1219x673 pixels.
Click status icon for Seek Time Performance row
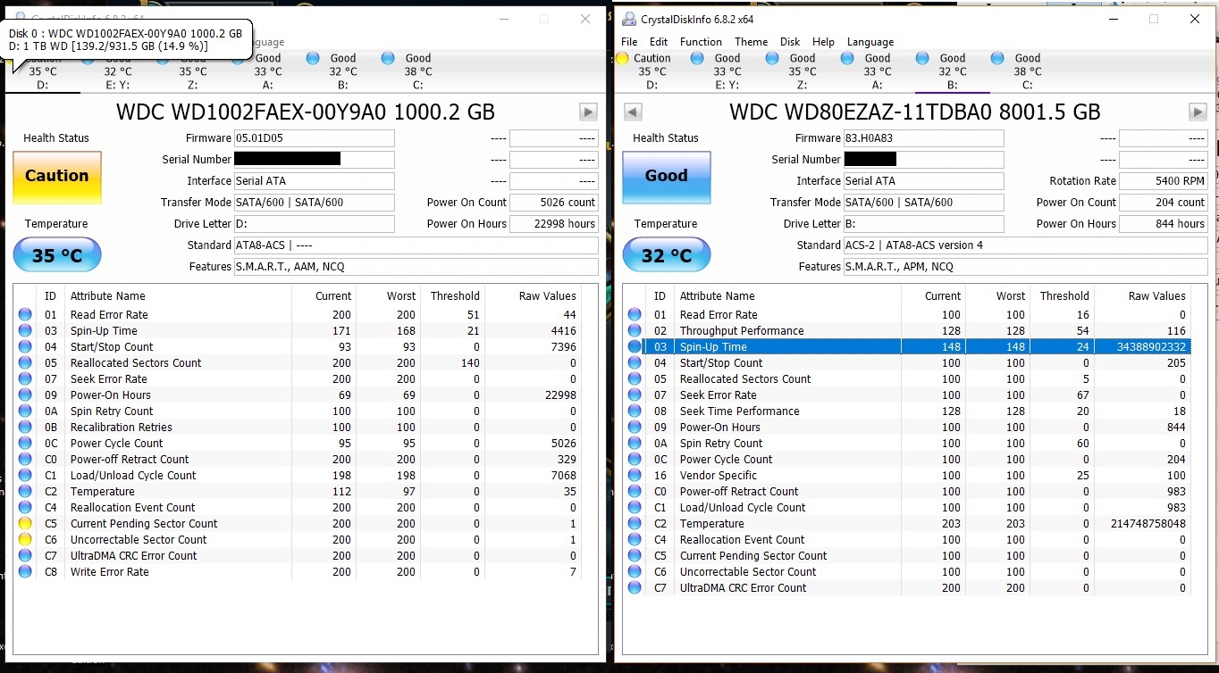(x=635, y=411)
